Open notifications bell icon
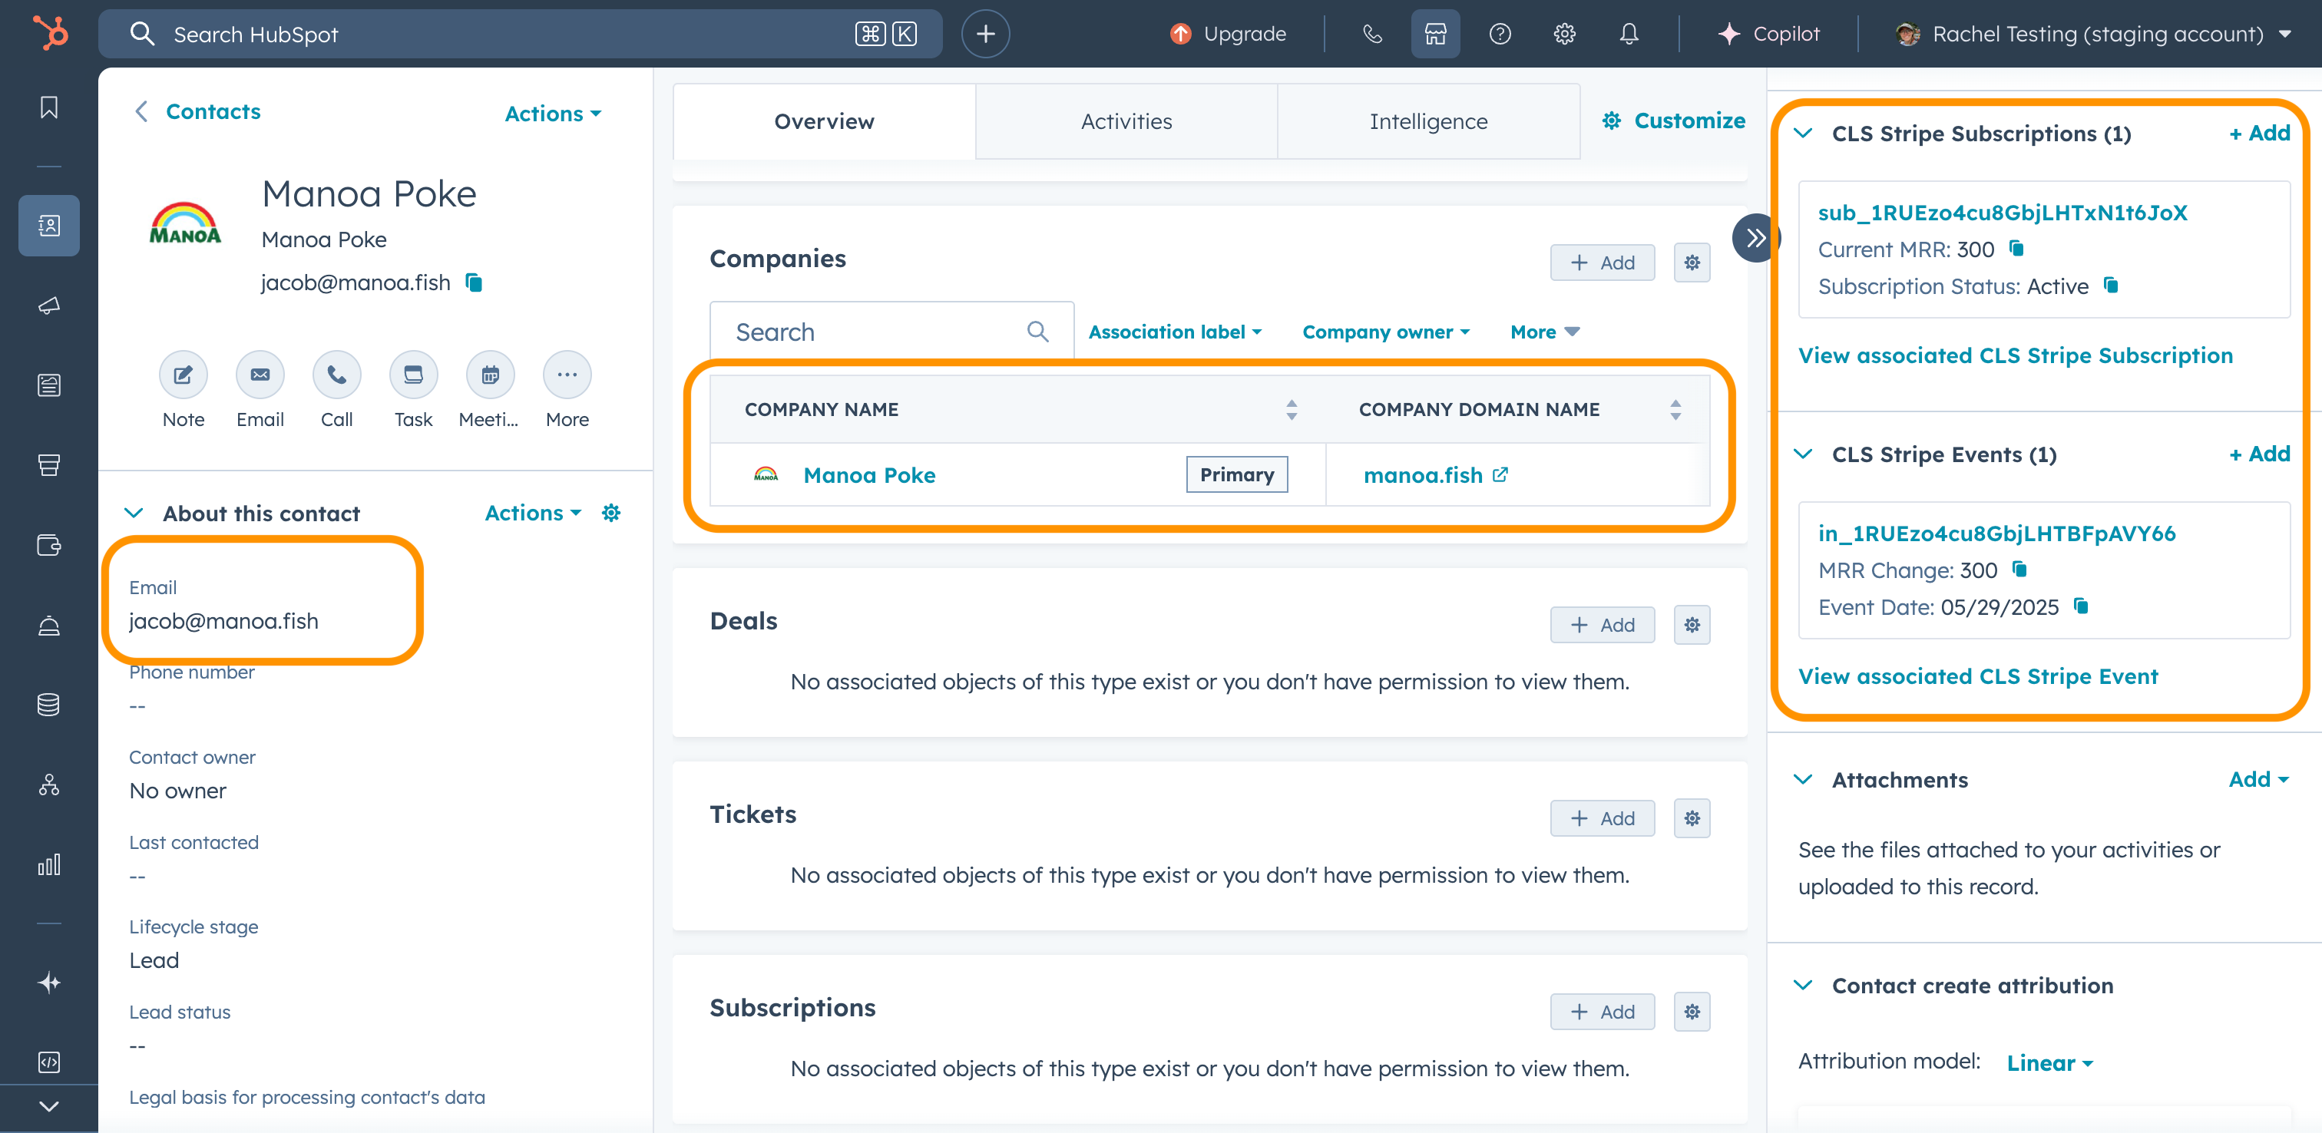Image resolution: width=2322 pixels, height=1133 pixels. coord(1628,35)
